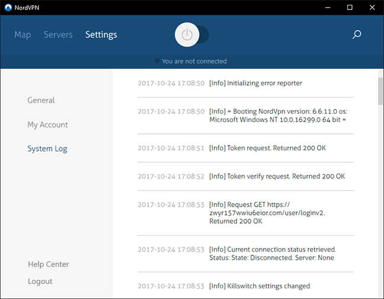Open the Help Center link
384x299 pixels.
tap(48, 264)
